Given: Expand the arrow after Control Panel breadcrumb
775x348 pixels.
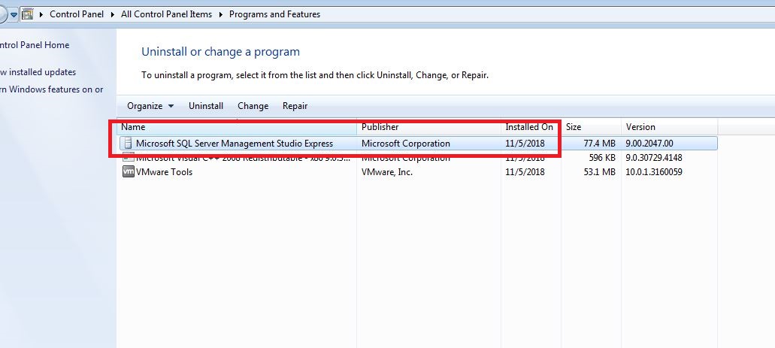Looking at the screenshot, I should click(x=114, y=14).
